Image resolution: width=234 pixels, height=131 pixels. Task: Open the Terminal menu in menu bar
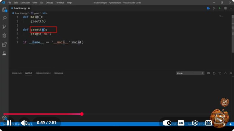click(60, 3)
